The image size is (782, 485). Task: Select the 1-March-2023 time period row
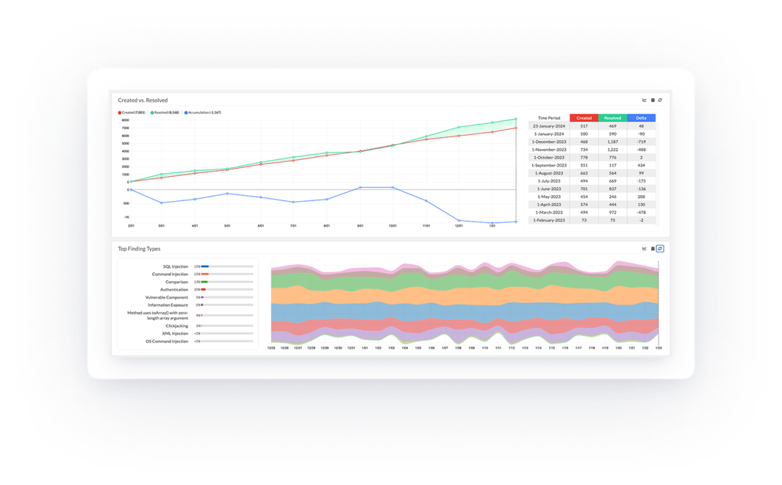(x=592, y=213)
